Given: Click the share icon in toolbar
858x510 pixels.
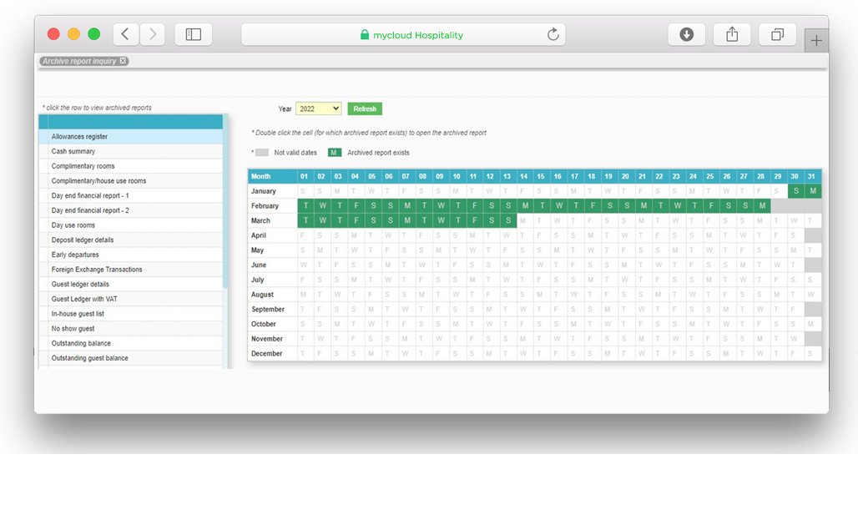Looking at the screenshot, I should coord(732,34).
